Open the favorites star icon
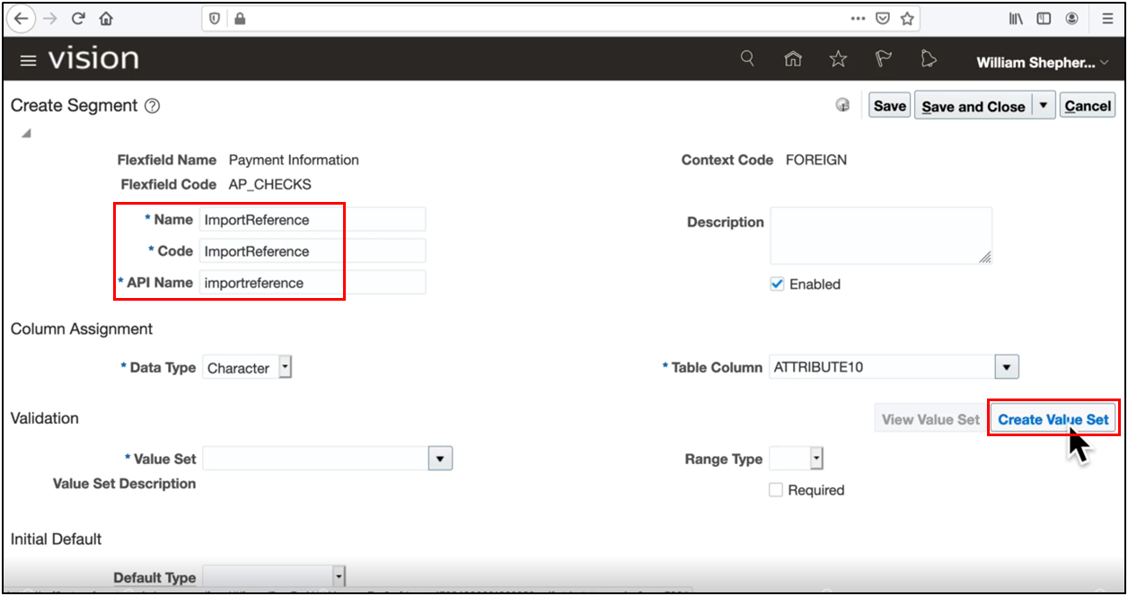The image size is (1128, 596). [x=838, y=57]
